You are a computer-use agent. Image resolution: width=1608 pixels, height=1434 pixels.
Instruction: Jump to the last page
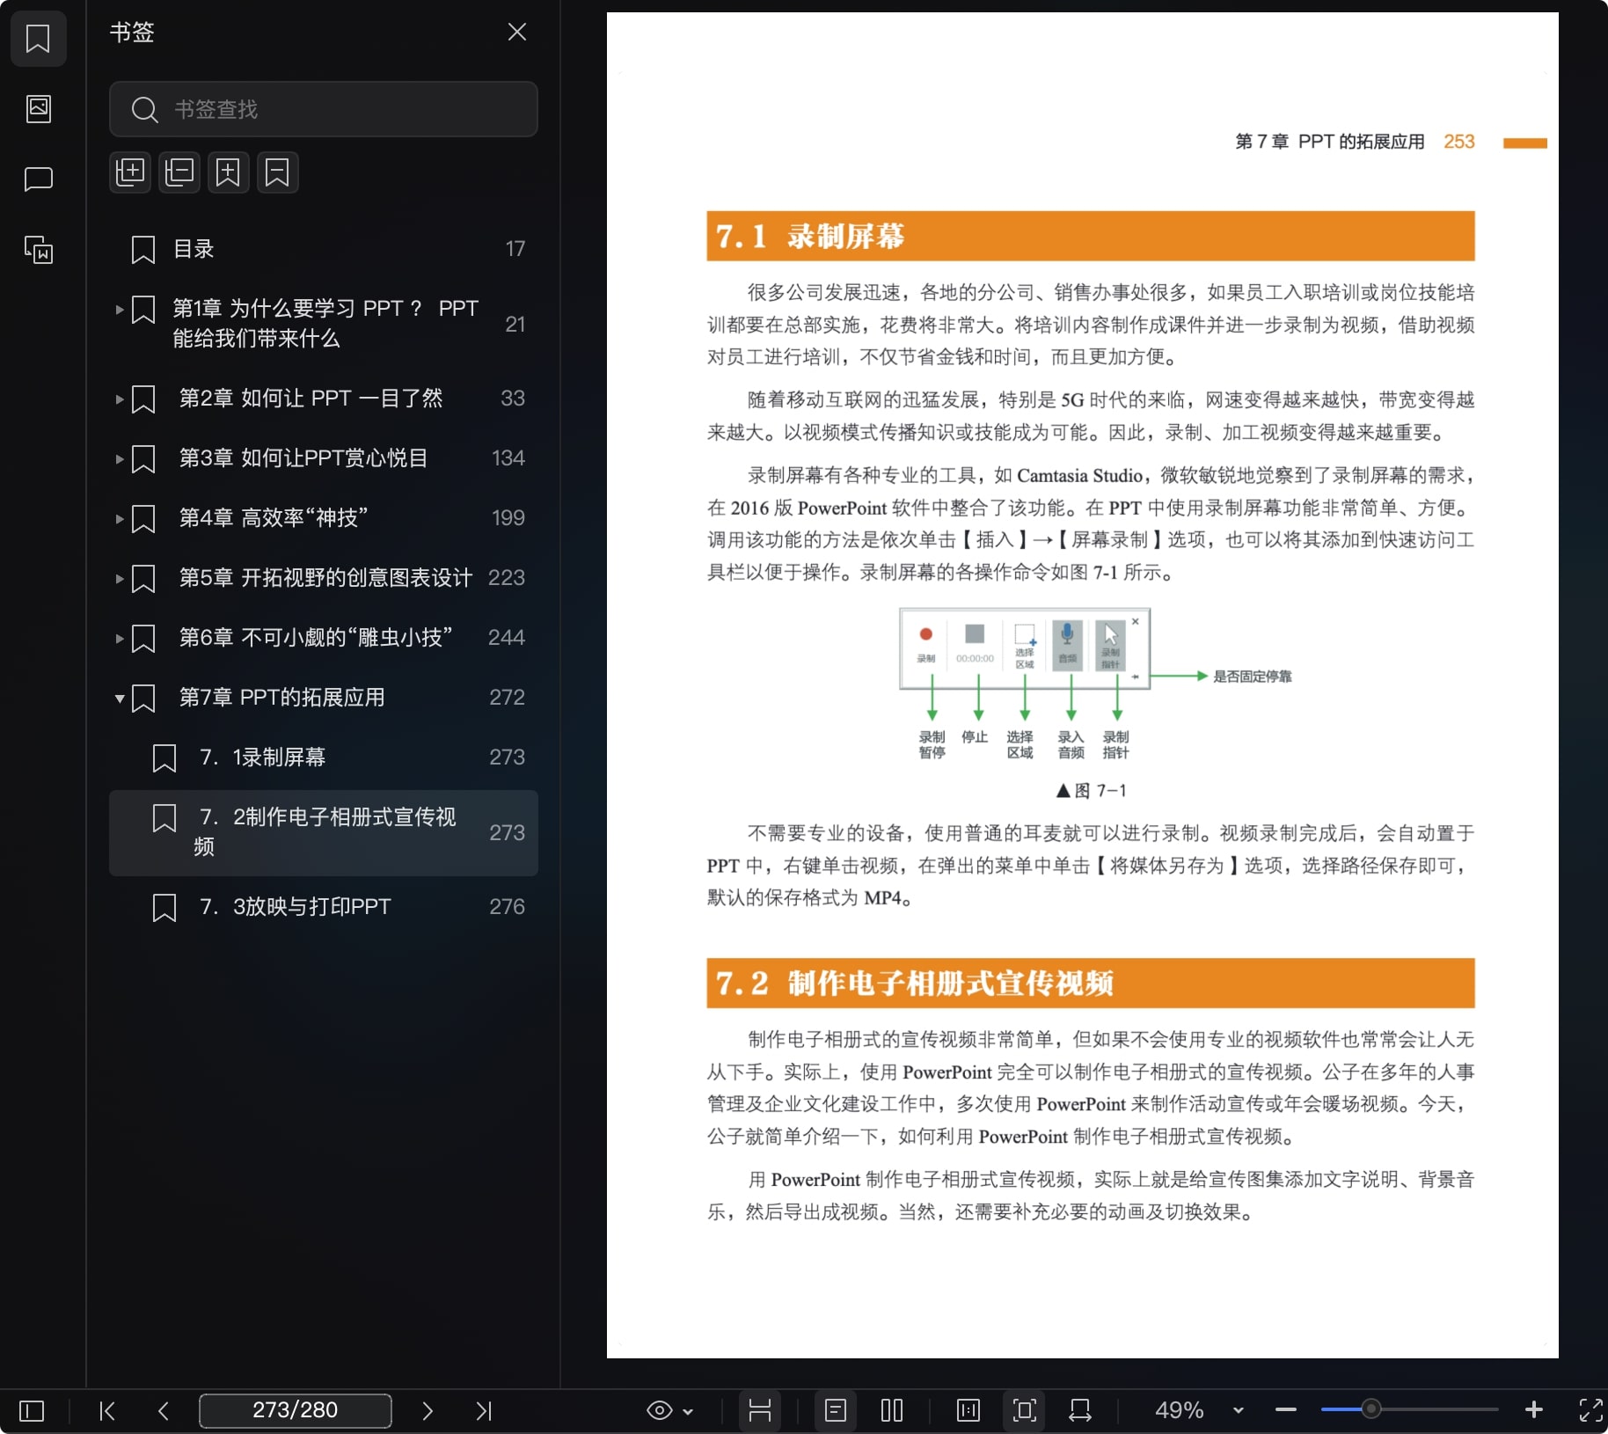pyautogui.click(x=484, y=1410)
